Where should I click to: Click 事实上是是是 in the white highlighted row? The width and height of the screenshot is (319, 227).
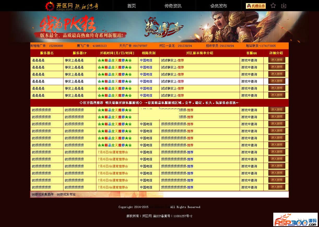coord(74,81)
